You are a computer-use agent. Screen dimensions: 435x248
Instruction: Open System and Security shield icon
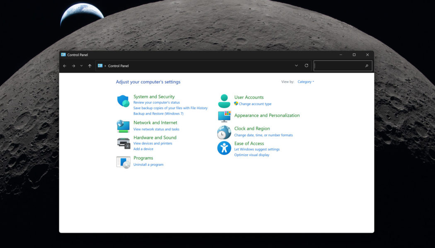pos(123,100)
